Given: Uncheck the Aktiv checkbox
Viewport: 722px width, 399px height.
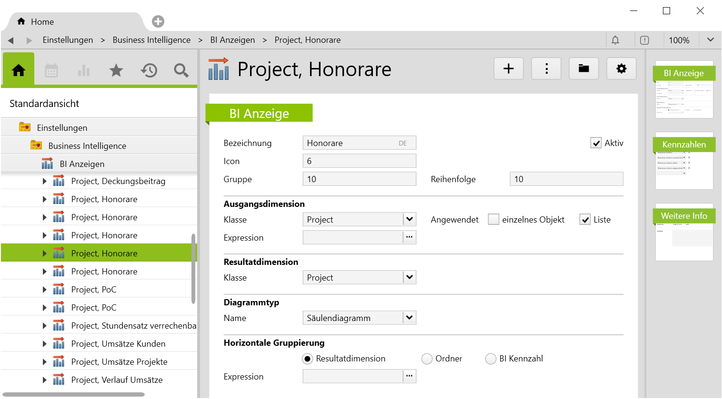Looking at the screenshot, I should [x=596, y=143].
